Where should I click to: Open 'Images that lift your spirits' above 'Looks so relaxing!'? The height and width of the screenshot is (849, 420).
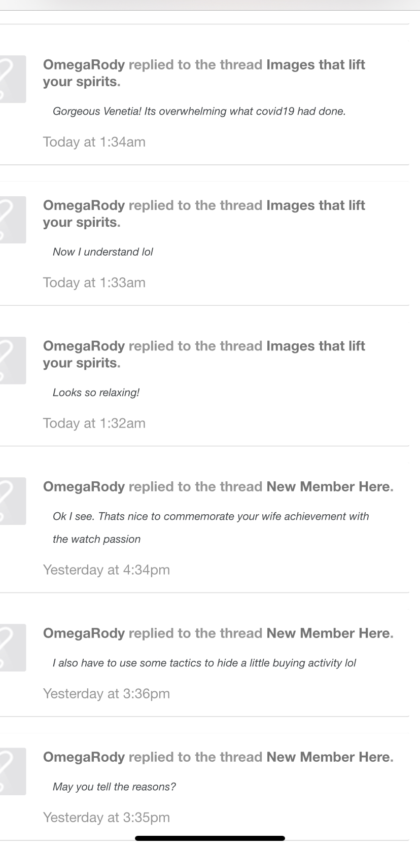click(x=315, y=346)
